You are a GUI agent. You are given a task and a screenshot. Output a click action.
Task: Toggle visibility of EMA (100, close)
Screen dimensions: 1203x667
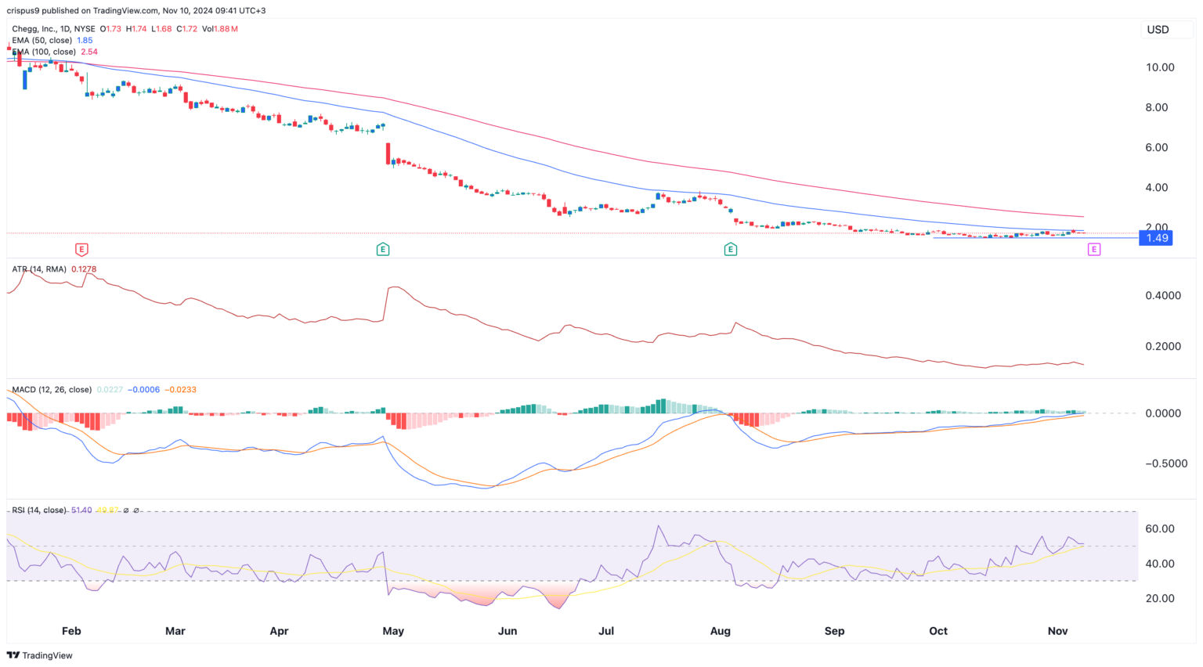(43, 52)
